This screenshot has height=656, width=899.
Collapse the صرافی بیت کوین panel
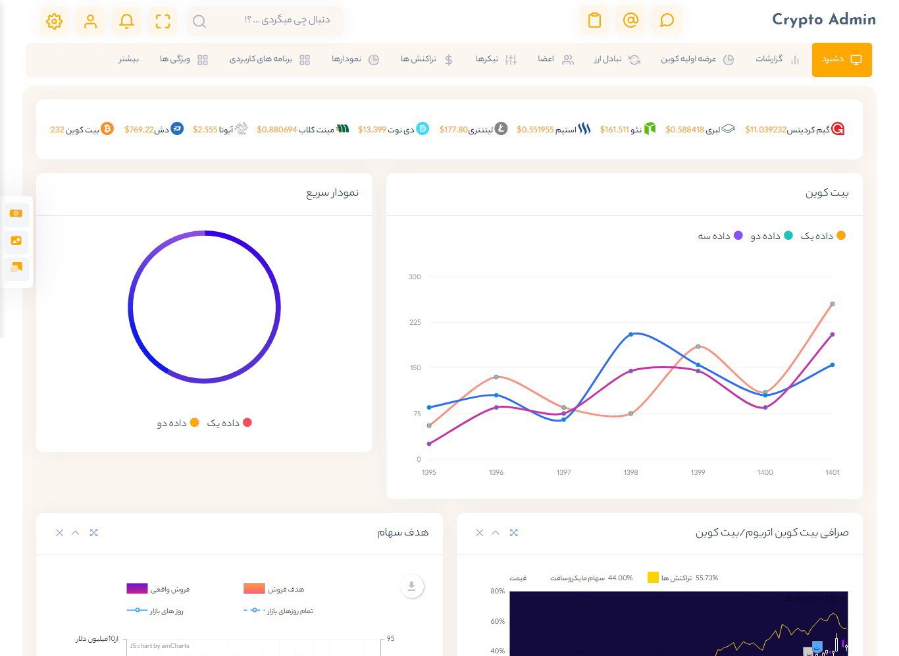496,533
